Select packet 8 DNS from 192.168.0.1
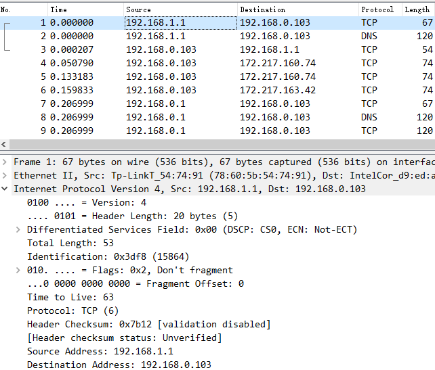Image resolution: width=435 pixels, height=370 pixels. [x=217, y=118]
